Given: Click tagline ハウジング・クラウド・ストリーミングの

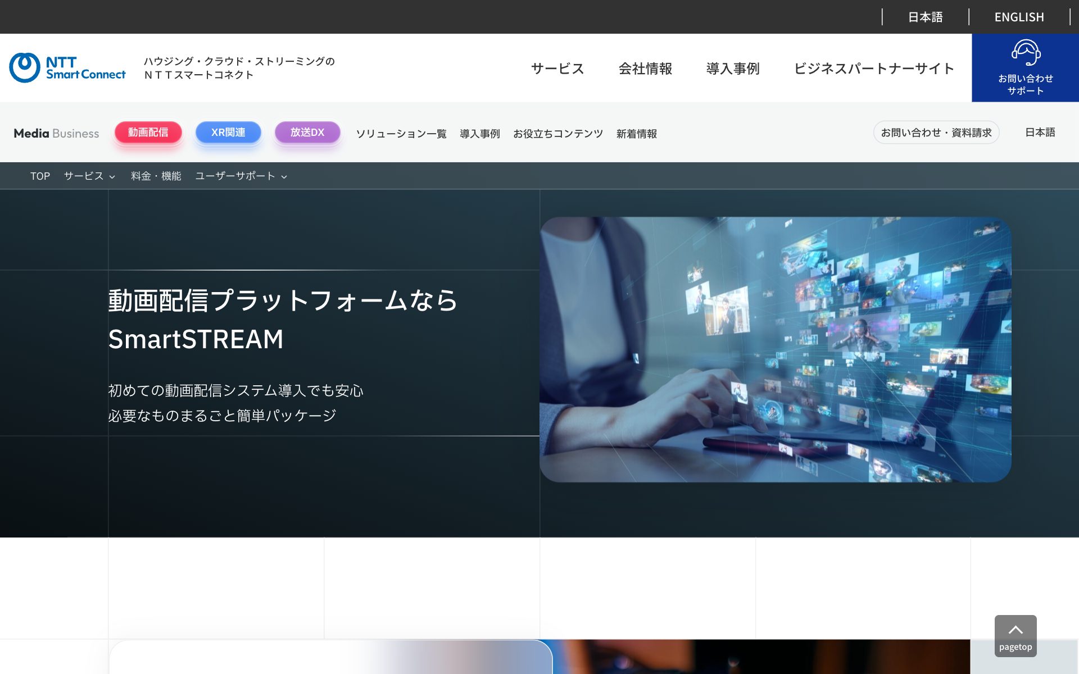Looking at the screenshot, I should coord(239,61).
